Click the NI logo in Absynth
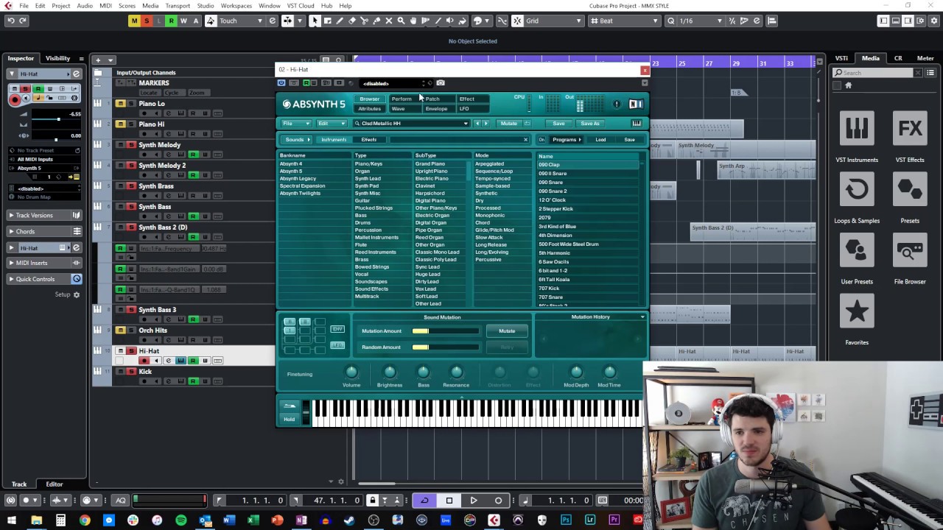The image size is (943, 530). (x=636, y=104)
